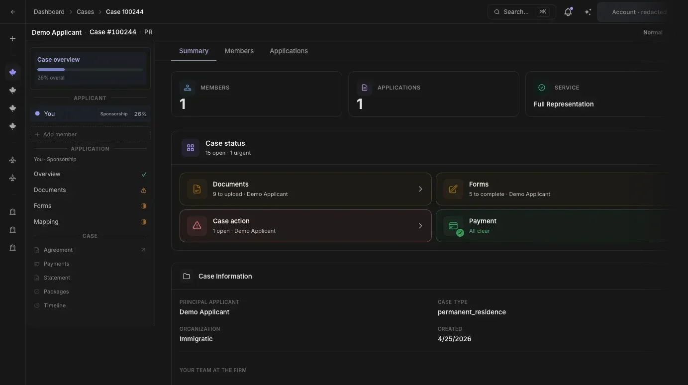Image resolution: width=688 pixels, height=385 pixels.
Task: Switch to the Members tab
Action: coord(239,51)
